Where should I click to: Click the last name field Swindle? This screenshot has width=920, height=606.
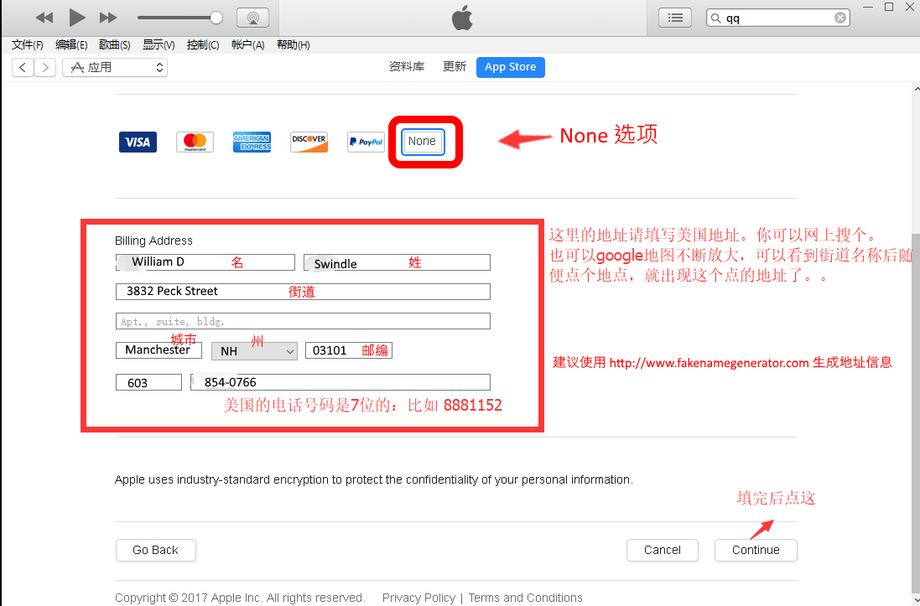(397, 262)
